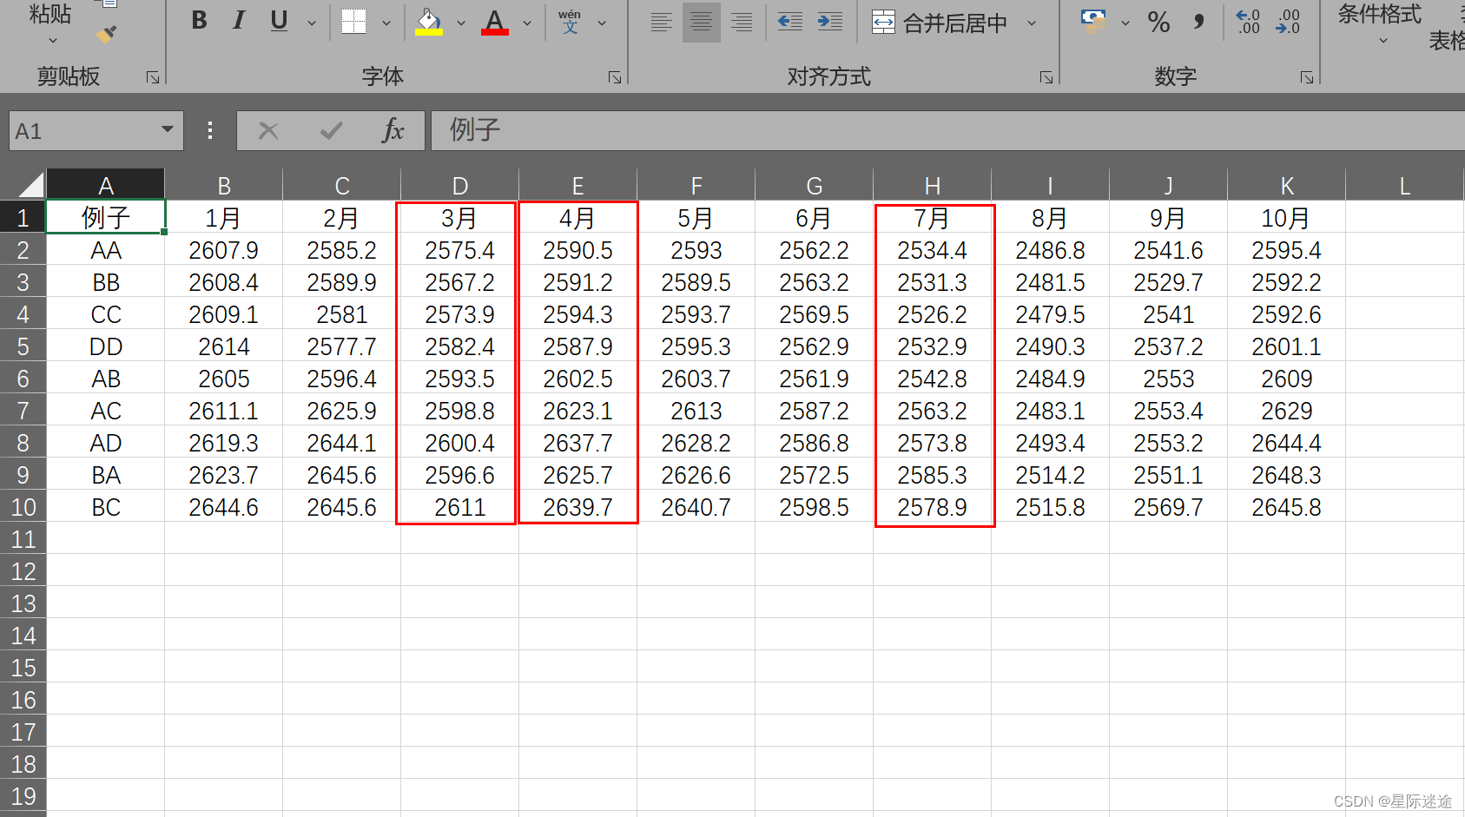
Task: Select cell containing 2553.4
Action: (x=1168, y=411)
